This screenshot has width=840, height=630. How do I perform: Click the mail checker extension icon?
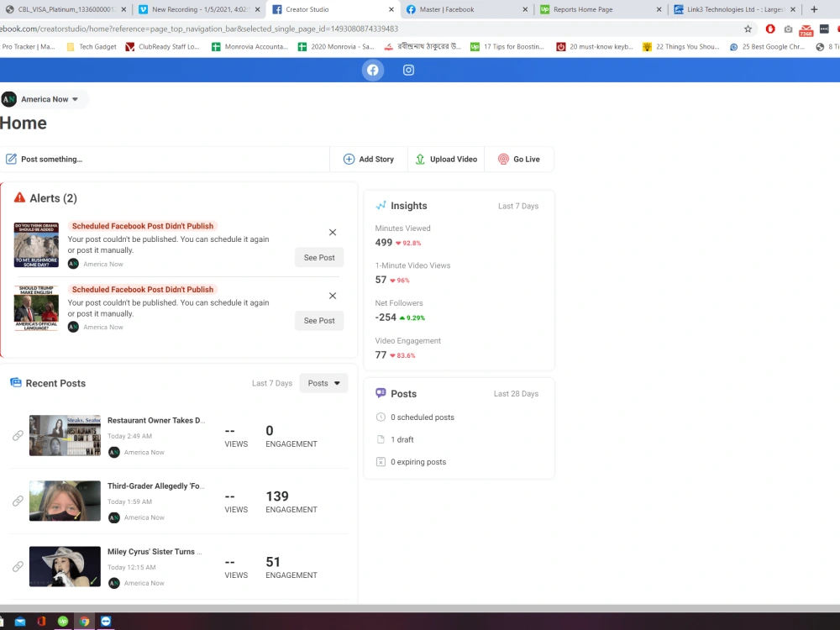pyautogui.click(x=806, y=30)
